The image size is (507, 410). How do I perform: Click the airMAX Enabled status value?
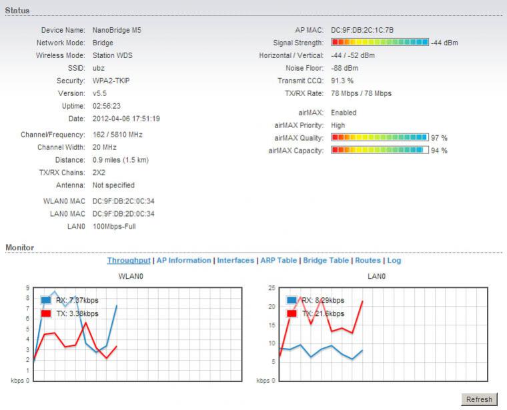point(344,113)
